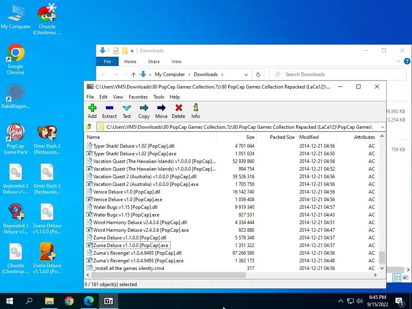Click the 7-Zip vertical scrollbar thumb
This screenshot has width=412, height=309.
pyautogui.click(x=382, y=257)
